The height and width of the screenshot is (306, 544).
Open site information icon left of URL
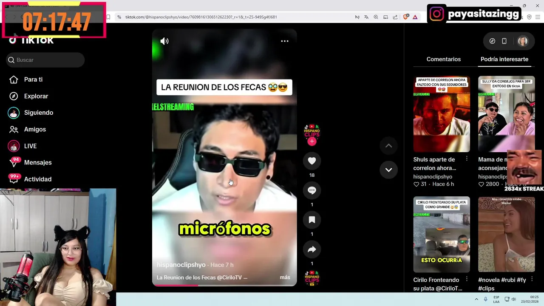pos(119,17)
